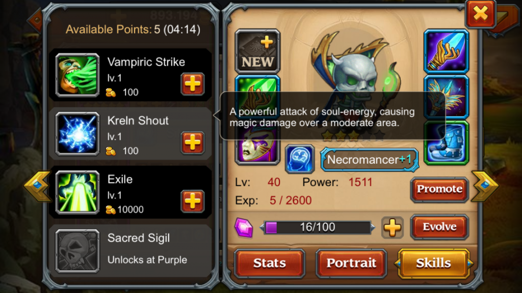
Task: Select the Kreln Shout skill icon
Action: click(x=77, y=134)
